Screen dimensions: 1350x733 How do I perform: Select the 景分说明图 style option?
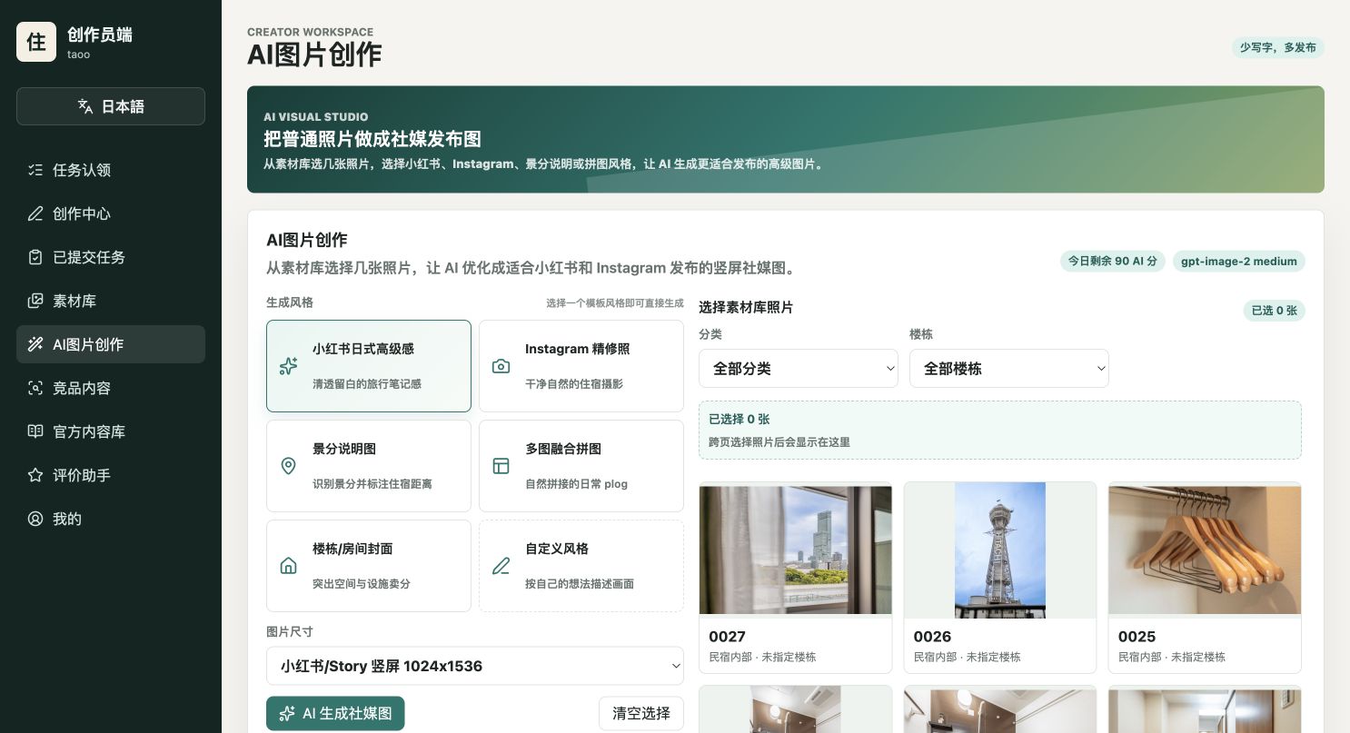pos(369,466)
